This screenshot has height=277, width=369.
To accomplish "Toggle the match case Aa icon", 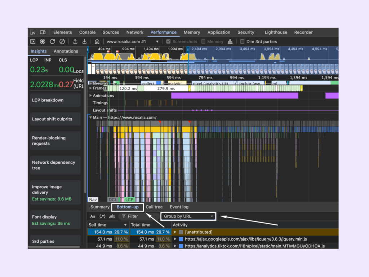I will pyautogui.click(x=93, y=216).
